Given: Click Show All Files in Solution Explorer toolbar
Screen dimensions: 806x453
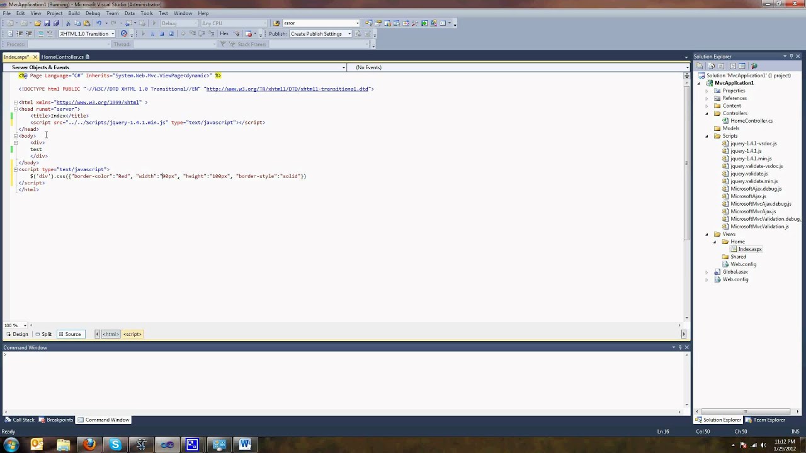Looking at the screenshot, I should [712, 66].
